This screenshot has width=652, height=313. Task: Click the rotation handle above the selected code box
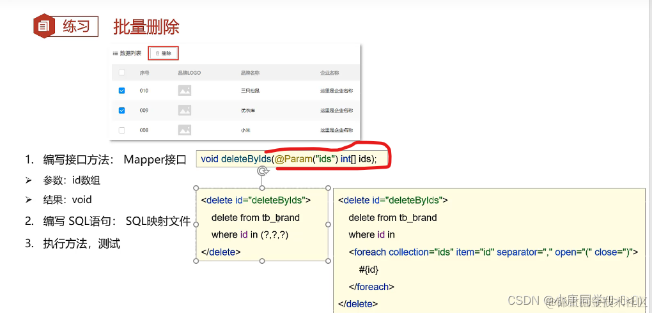click(262, 171)
